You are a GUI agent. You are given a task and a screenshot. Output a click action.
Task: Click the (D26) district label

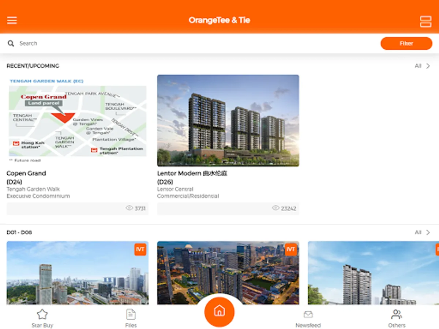click(165, 182)
